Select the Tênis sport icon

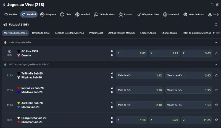(65, 14)
